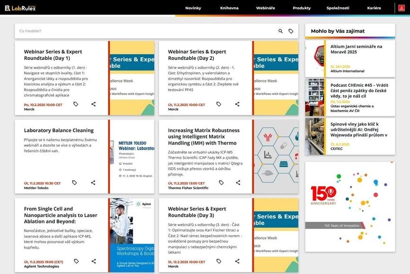Open the 150 Years Anniversary banner
The width and height of the screenshot is (410, 274).
click(x=350, y=207)
